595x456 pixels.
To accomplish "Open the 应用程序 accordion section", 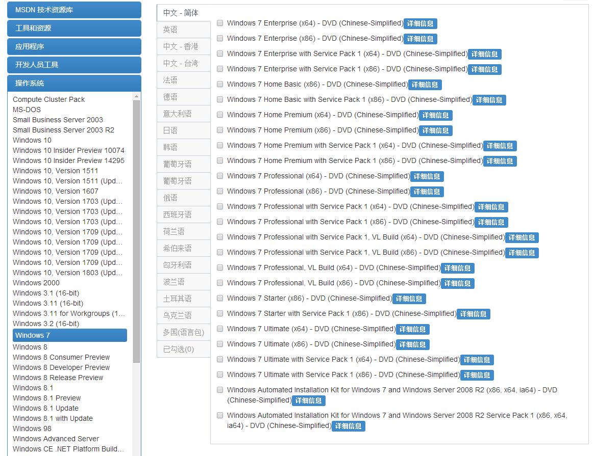I will pos(74,46).
